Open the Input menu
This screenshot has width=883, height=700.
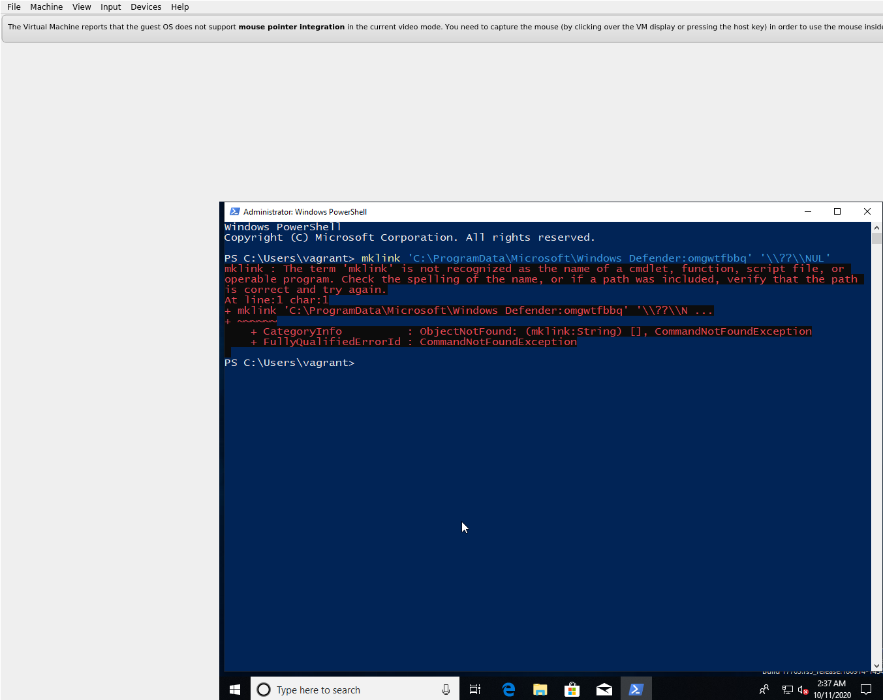[110, 7]
